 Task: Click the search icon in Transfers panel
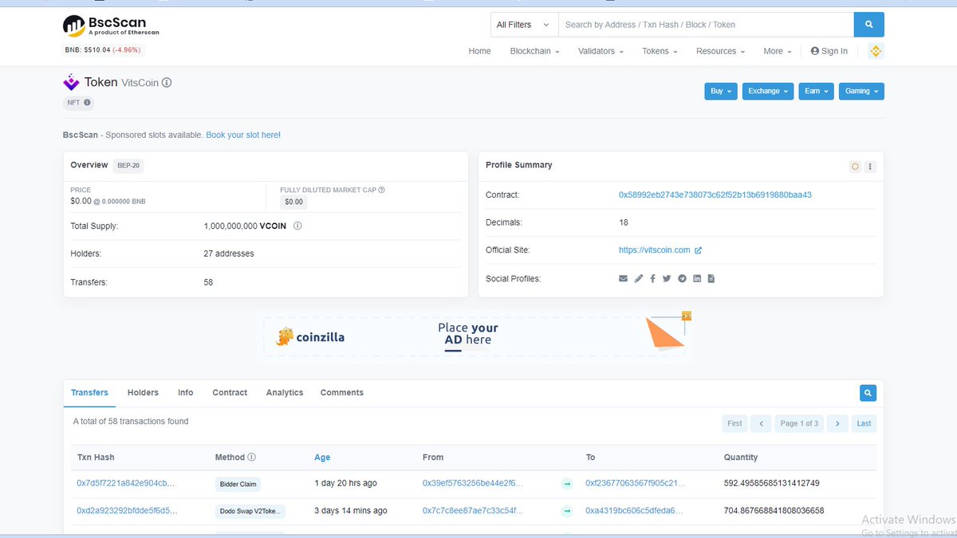[868, 393]
